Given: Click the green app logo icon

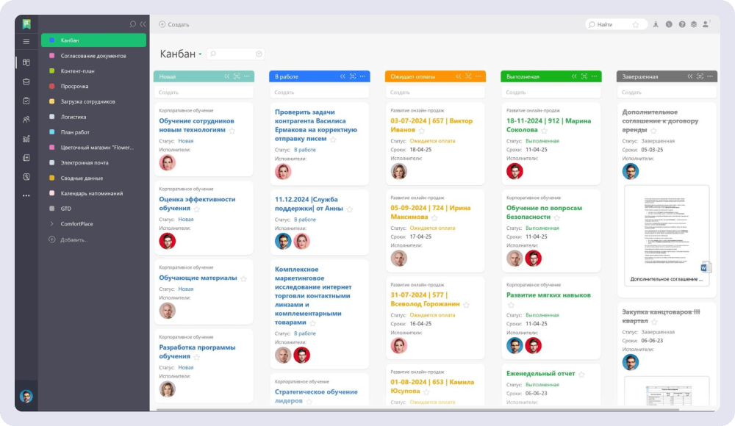Looking at the screenshot, I should tap(26, 24).
